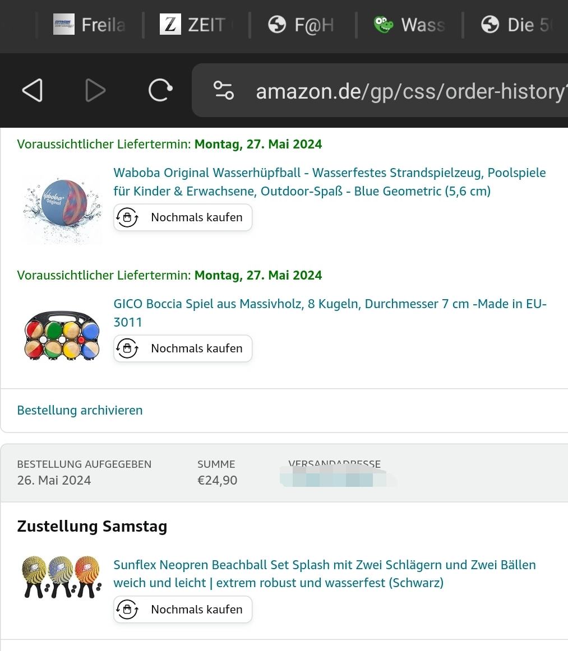
Task: Click the ZEIT tab favicon
Action: (170, 25)
